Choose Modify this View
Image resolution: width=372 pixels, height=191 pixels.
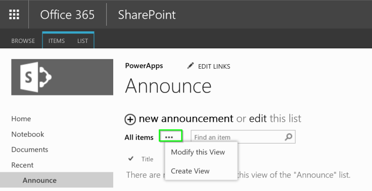[198, 152]
